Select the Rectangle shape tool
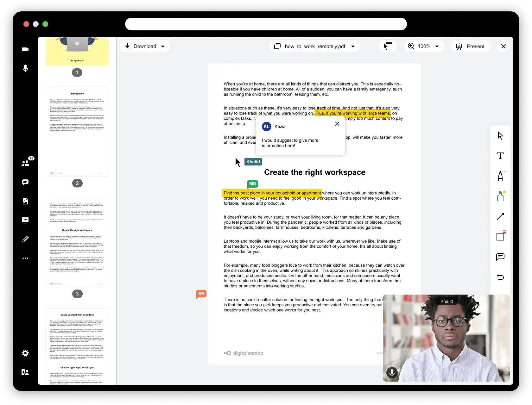This screenshot has width=532, height=405. pos(500,236)
